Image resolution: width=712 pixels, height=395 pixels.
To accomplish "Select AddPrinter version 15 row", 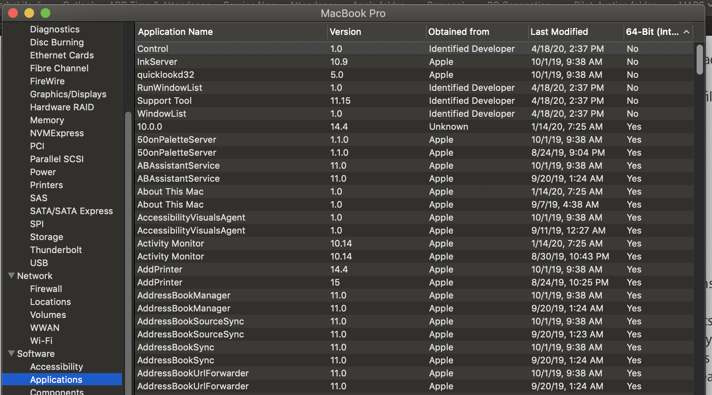I will coord(414,282).
